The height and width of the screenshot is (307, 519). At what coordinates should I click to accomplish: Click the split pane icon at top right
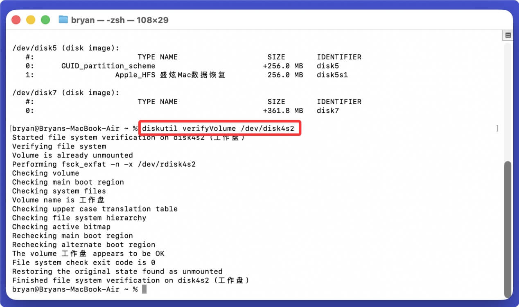click(508, 36)
